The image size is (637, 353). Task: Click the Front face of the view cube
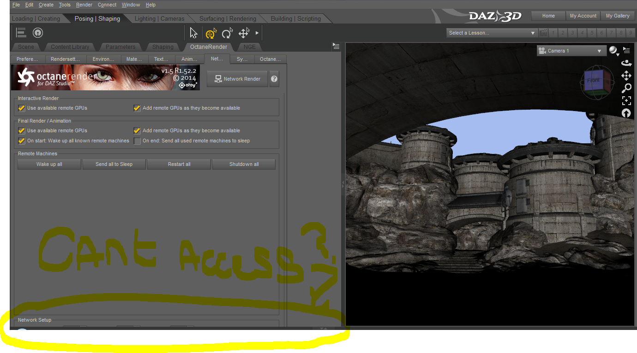click(593, 80)
